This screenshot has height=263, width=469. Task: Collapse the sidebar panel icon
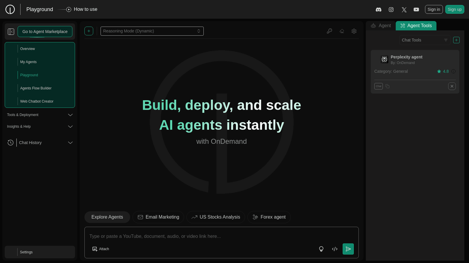tap(11, 32)
